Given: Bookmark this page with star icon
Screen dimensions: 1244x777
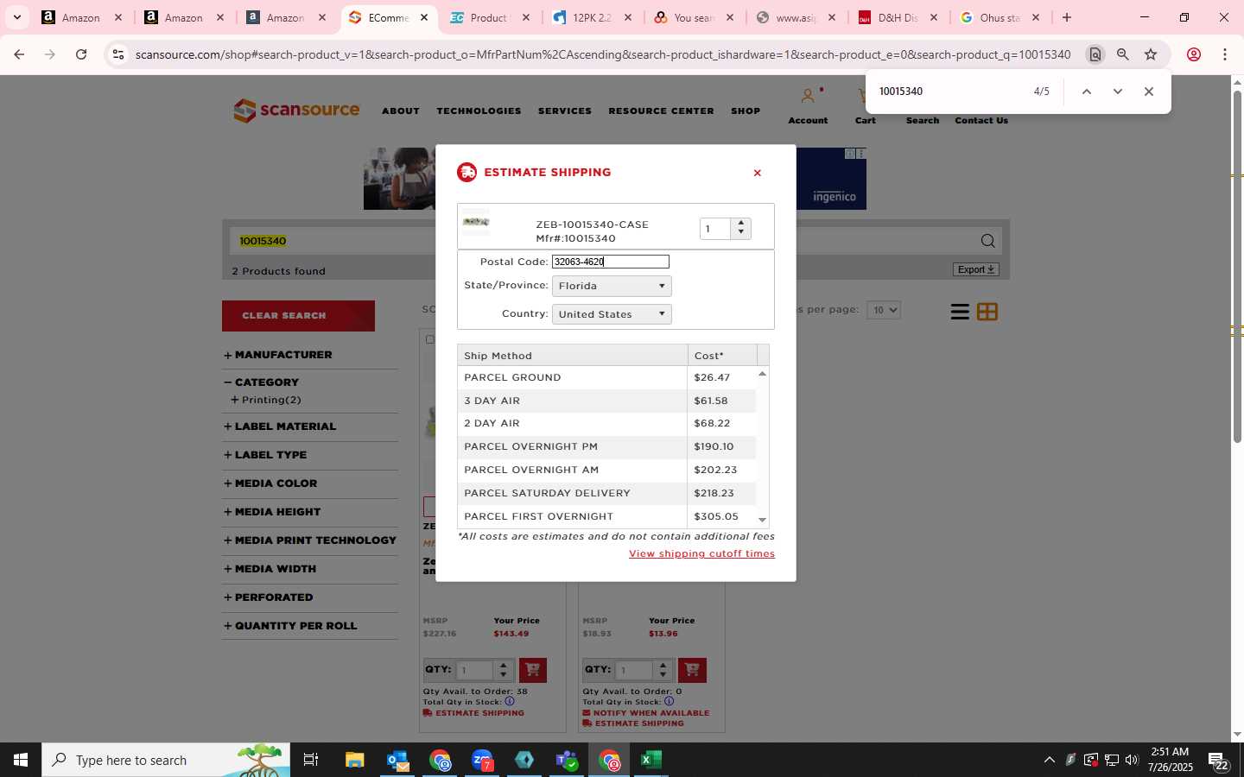Looking at the screenshot, I should 1151,54.
